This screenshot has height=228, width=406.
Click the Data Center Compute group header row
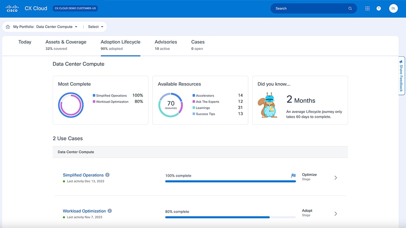(x=200, y=152)
